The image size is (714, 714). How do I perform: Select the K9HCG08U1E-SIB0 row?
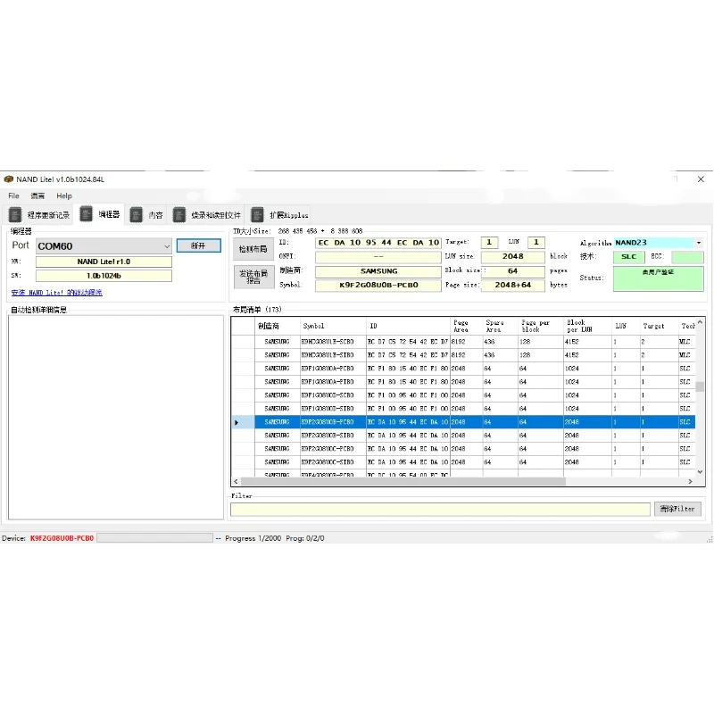(463, 354)
